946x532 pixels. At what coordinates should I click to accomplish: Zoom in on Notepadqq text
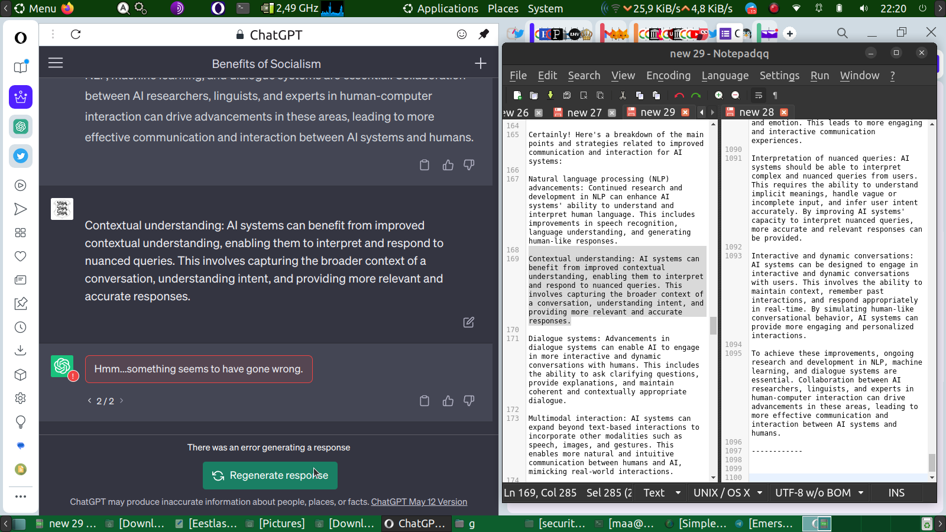point(718,95)
